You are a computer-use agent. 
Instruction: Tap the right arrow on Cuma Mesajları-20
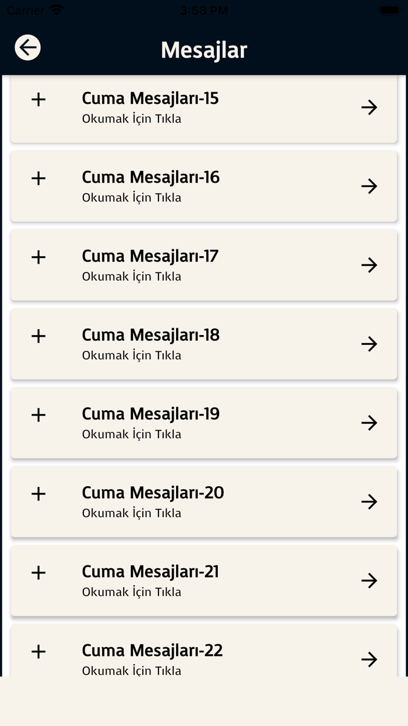370,501
